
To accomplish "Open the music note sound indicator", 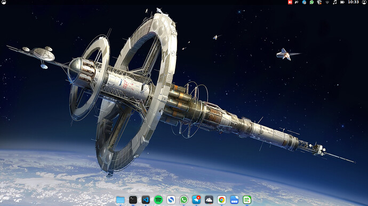I will pyautogui.click(x=335, y=2).
